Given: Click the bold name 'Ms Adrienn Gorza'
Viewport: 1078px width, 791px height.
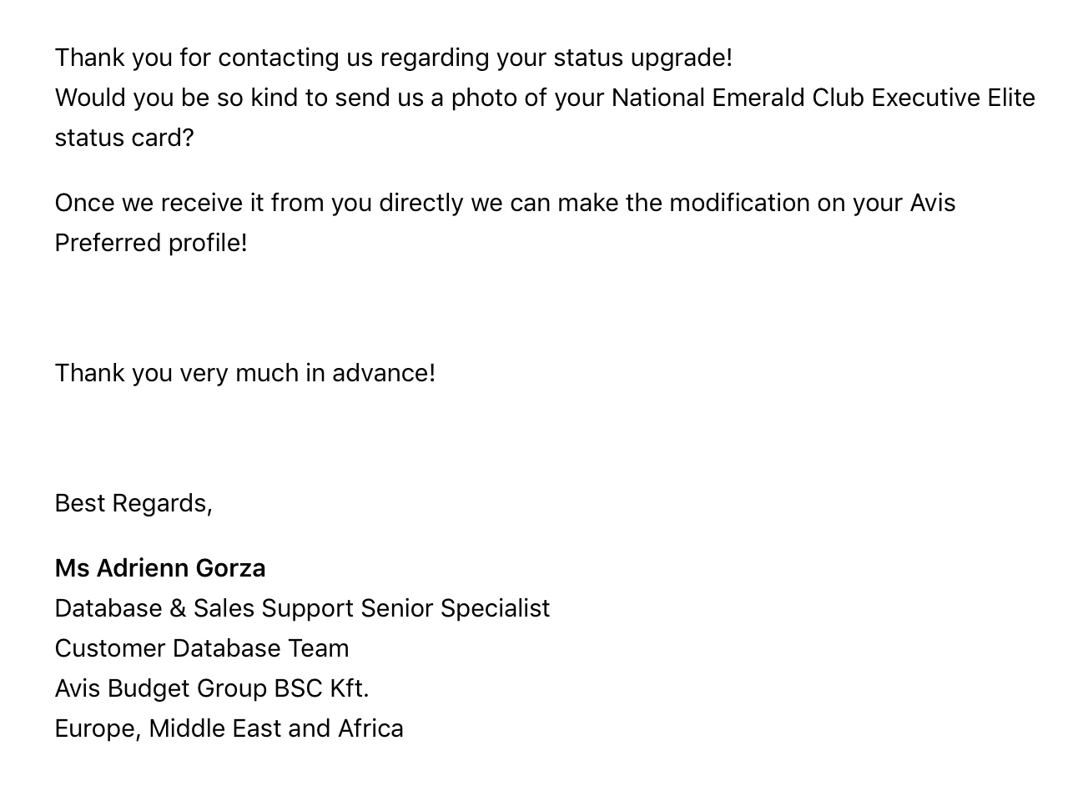Looking at the screenshot, I should (160, 568).
